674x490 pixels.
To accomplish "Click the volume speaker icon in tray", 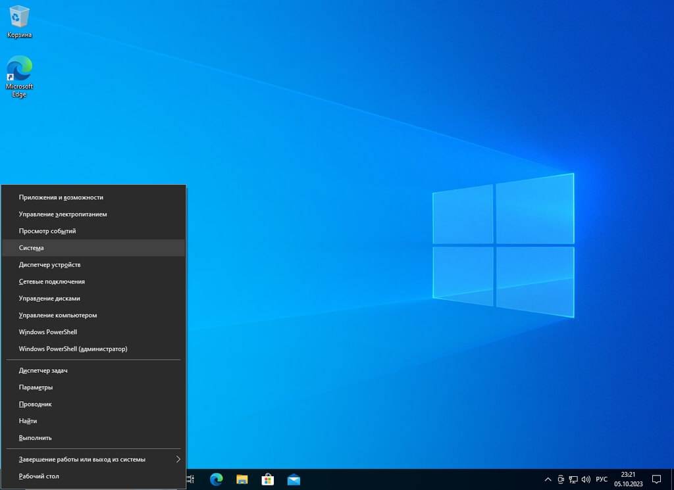I will coord(586,479).
